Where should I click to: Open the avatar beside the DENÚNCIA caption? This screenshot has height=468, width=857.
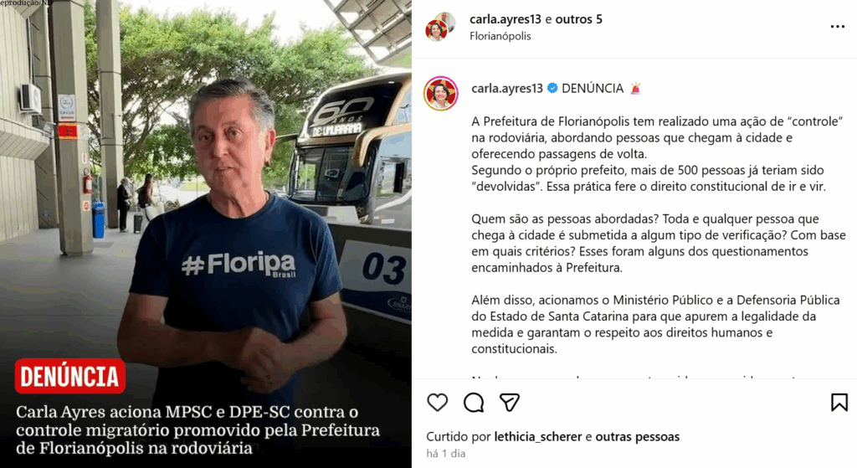click(x=440, y=94)
